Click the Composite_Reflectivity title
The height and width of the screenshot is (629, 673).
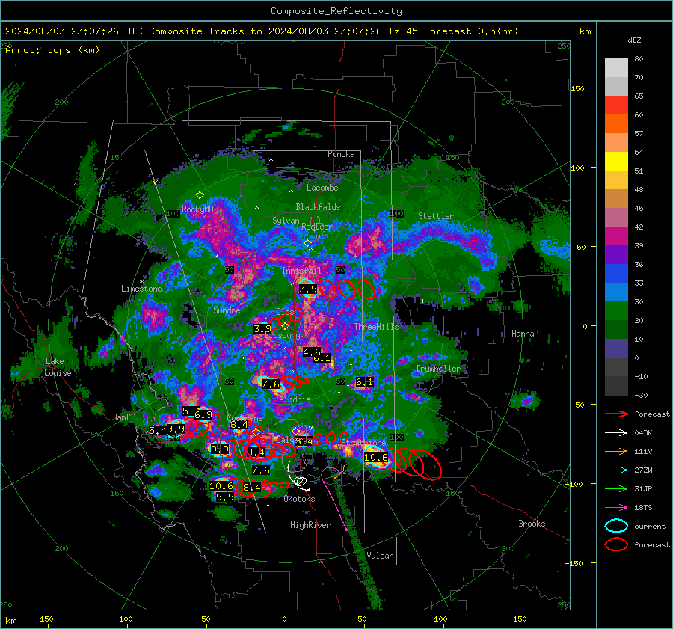[336, 11]
